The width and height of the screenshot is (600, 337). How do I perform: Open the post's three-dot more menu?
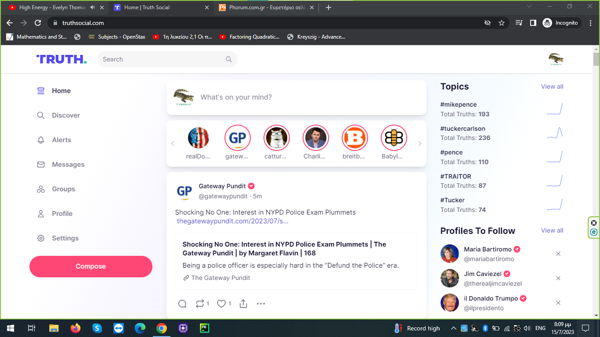tap(261, 304)
